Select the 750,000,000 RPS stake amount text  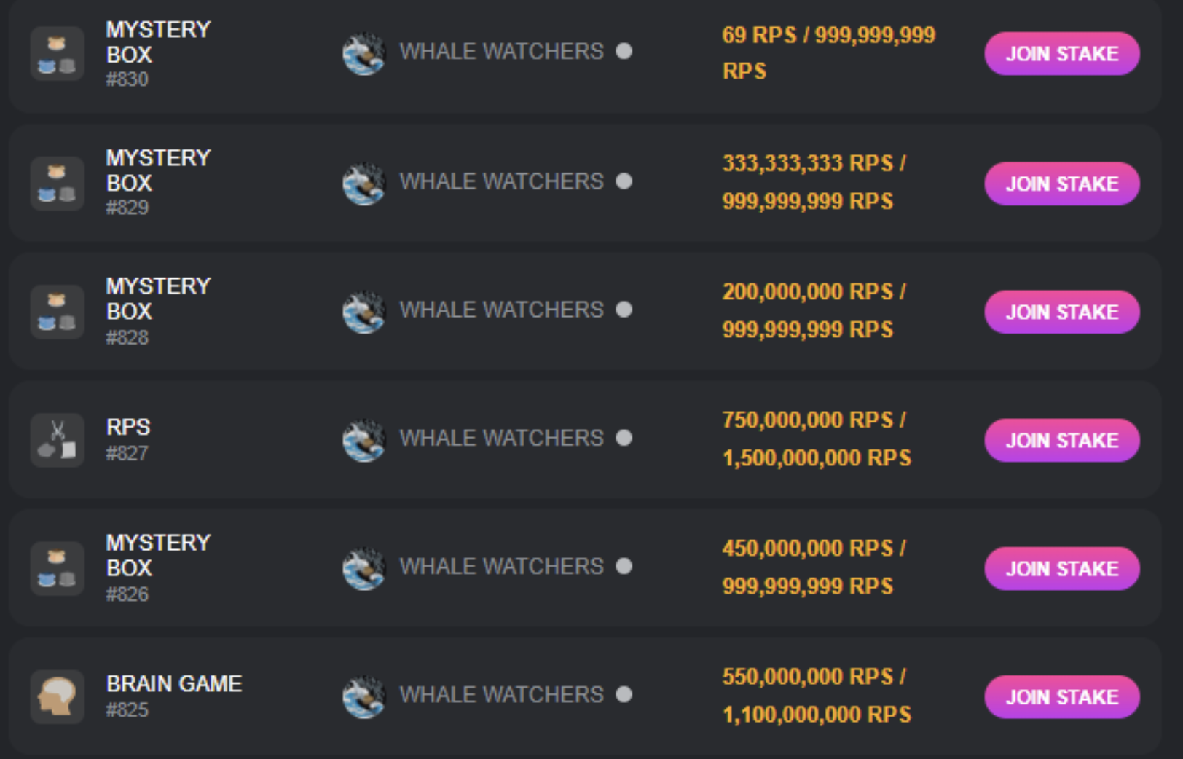point(807,420)
